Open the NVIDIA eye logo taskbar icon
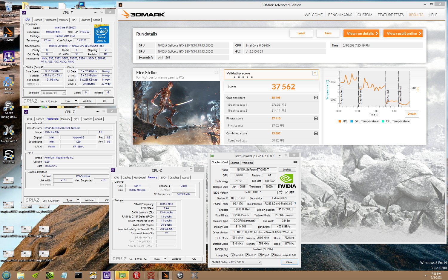Viewport: 448px width, 280px height. (x=49, y=275)
